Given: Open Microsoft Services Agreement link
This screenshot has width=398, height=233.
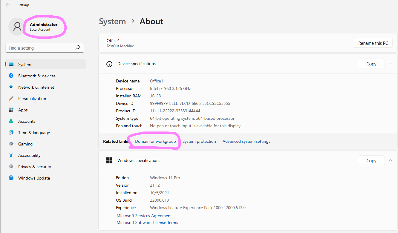Looking at the screenshot, I should [x=144, y=216].
